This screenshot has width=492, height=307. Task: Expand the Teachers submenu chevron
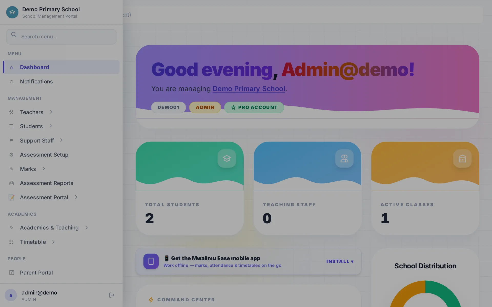pyautogui.click(x=51, y=112)
